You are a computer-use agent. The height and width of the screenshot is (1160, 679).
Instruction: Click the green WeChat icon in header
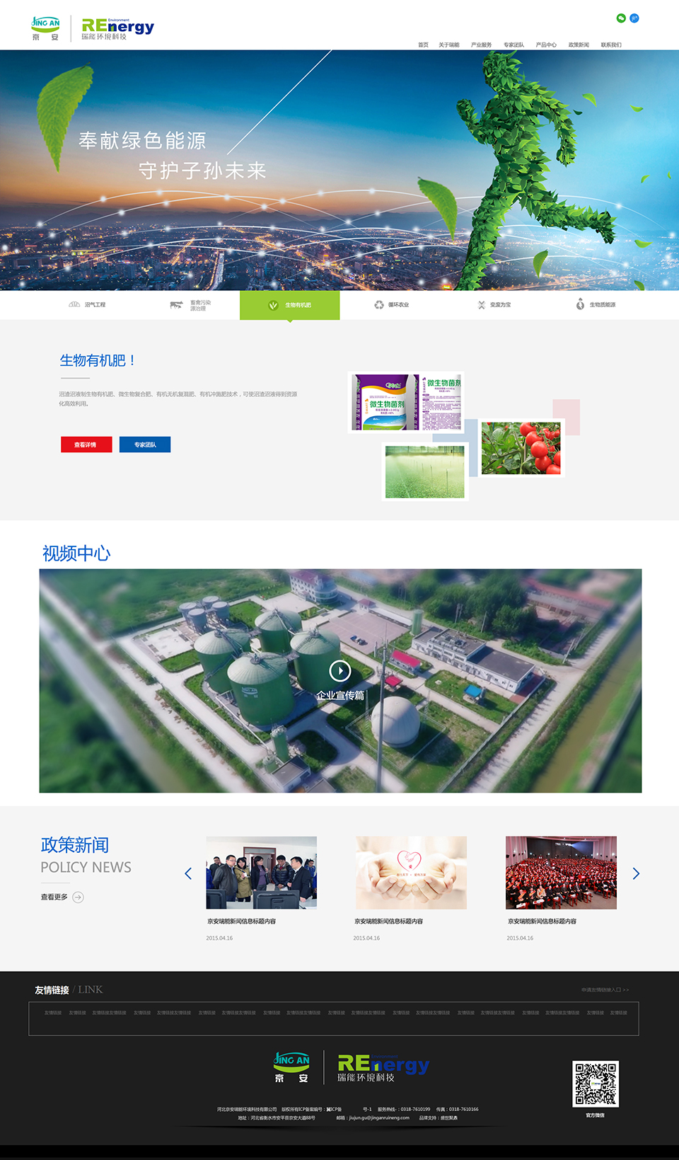pyautogui.click(x=621, y=18)
